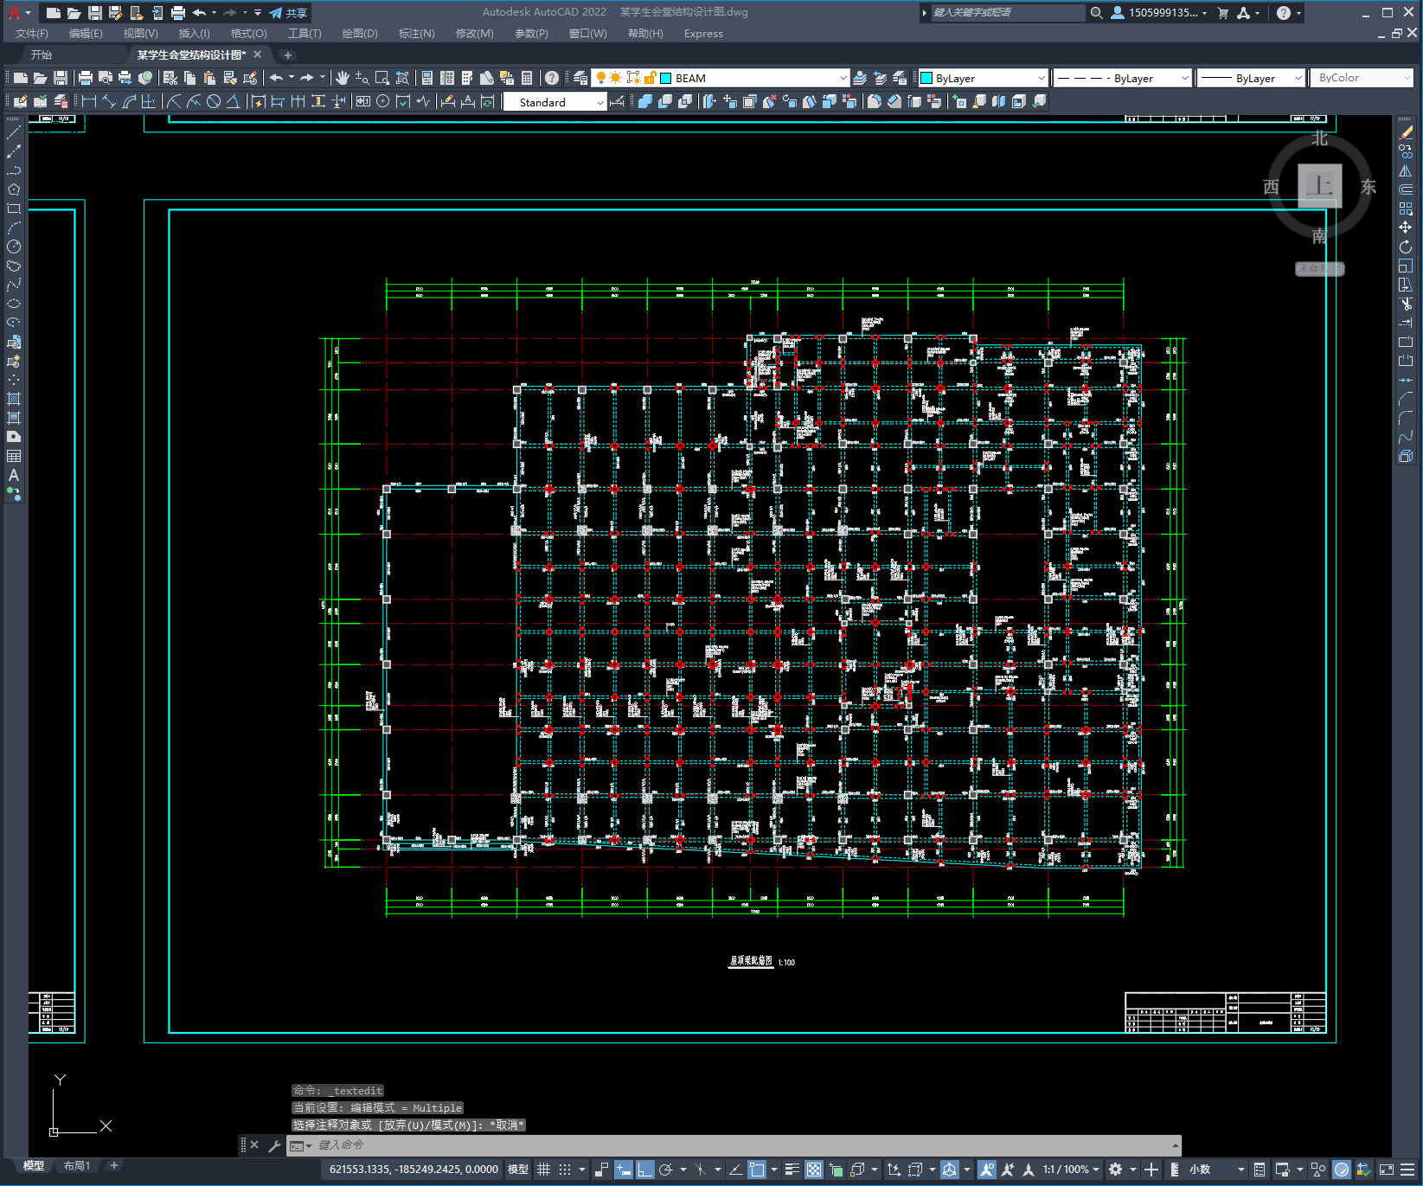Viewport: 1423px width, 1186px height.
Task: Toggle polar tracking in status bar
Action: click(x=666, y=1170)
